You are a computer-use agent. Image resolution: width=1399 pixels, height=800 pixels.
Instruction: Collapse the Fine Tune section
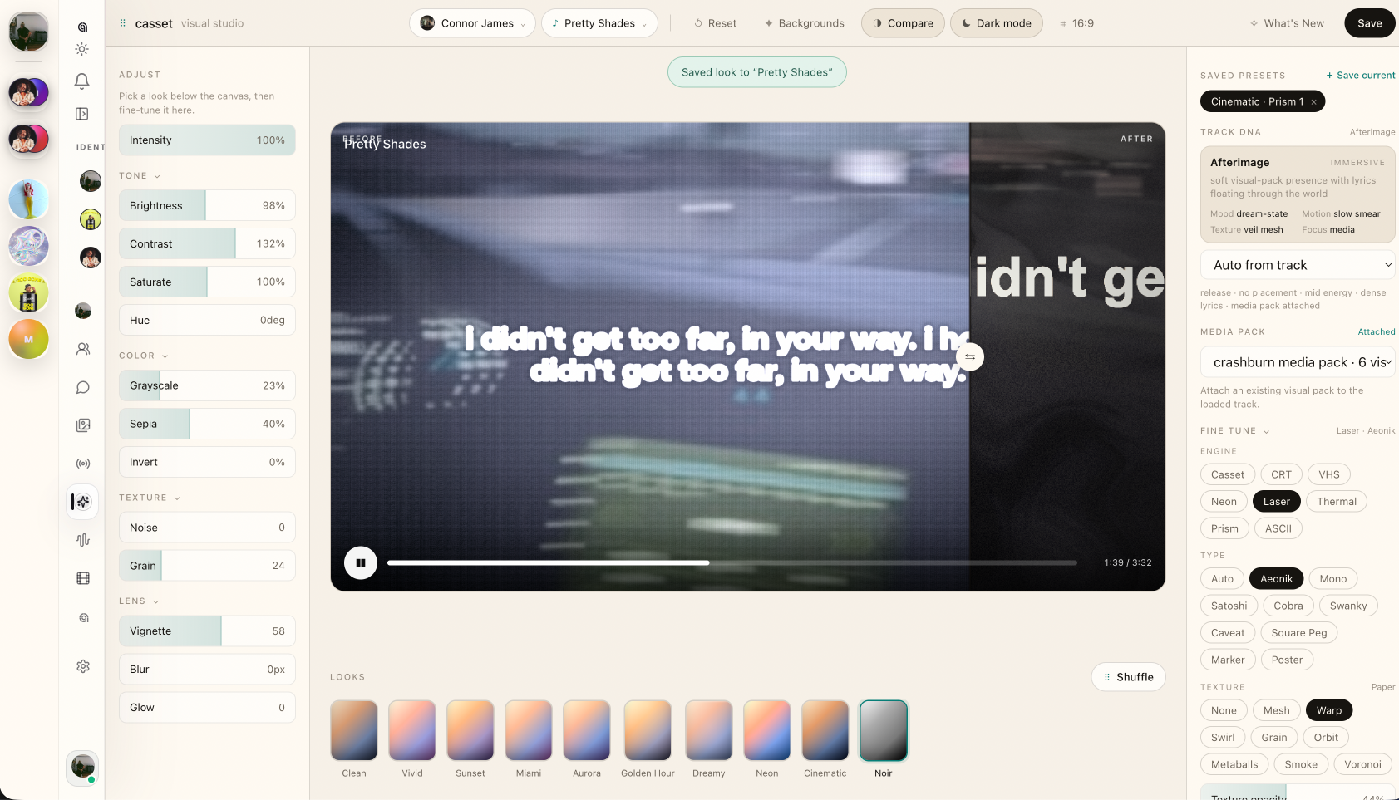pyautogui.click(x=1235, y=431)
